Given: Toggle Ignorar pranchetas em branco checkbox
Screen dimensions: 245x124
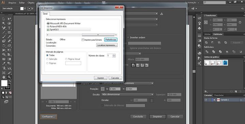Looking at the screenshot, I should 128,48.
